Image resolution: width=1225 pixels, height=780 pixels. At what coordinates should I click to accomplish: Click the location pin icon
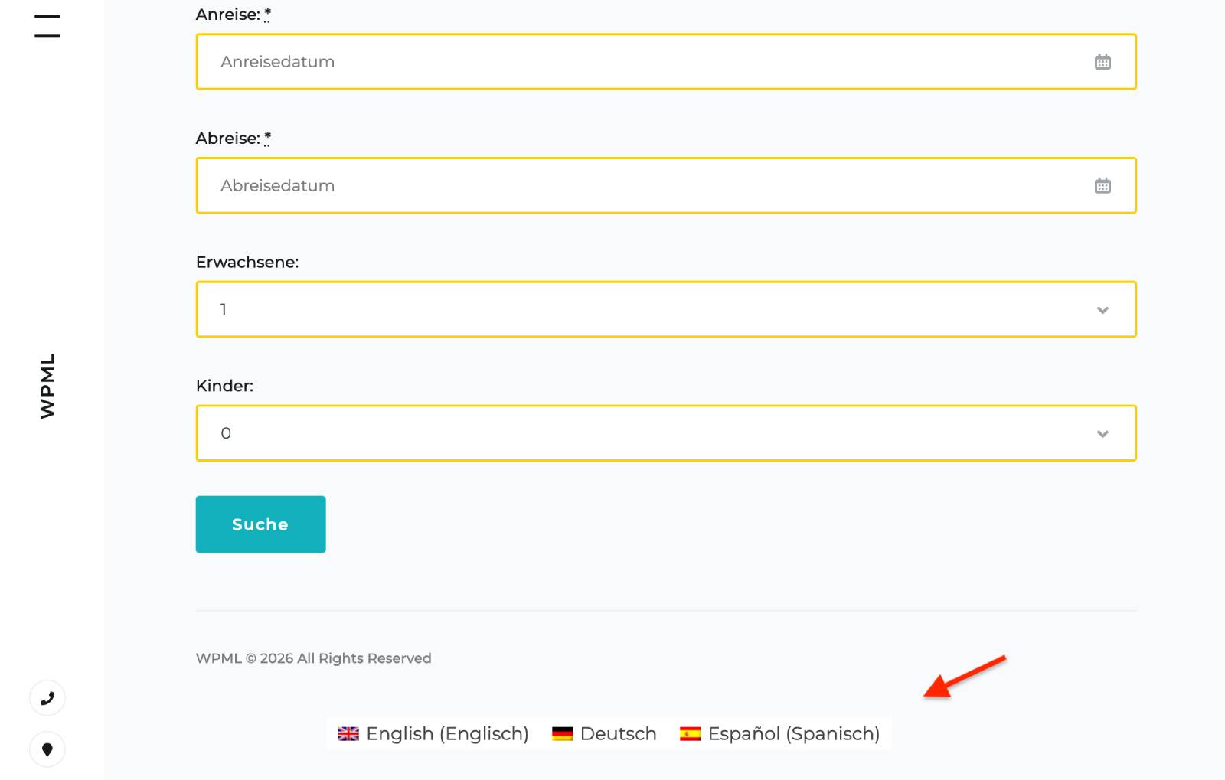coord(47,749)
